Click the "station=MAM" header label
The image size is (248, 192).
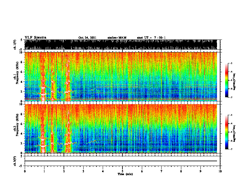click(117, 38)
